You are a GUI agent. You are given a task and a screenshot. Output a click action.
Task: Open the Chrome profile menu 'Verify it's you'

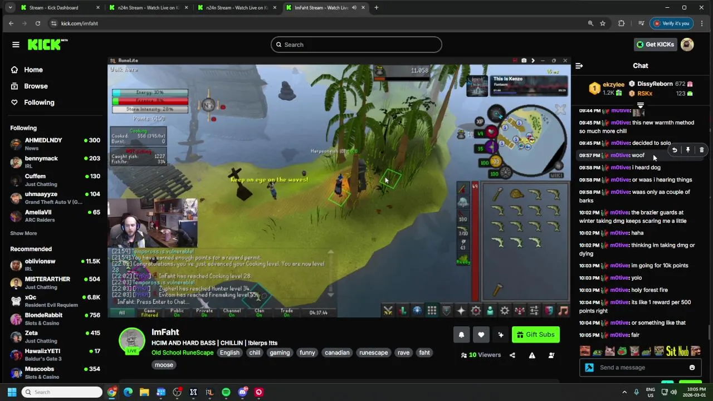tap(672, 23)
